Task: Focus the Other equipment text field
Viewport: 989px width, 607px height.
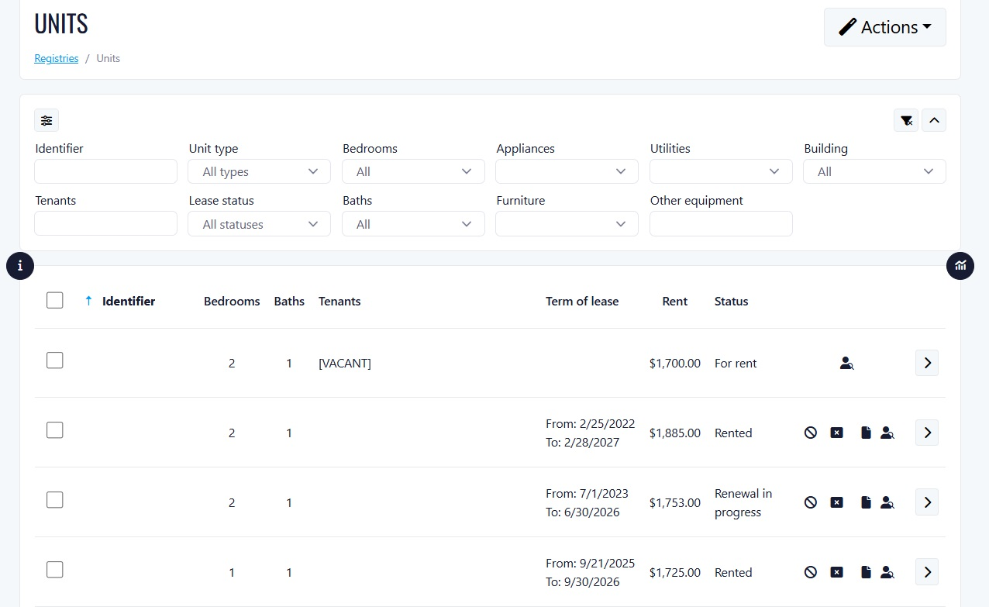Action: 721,224
